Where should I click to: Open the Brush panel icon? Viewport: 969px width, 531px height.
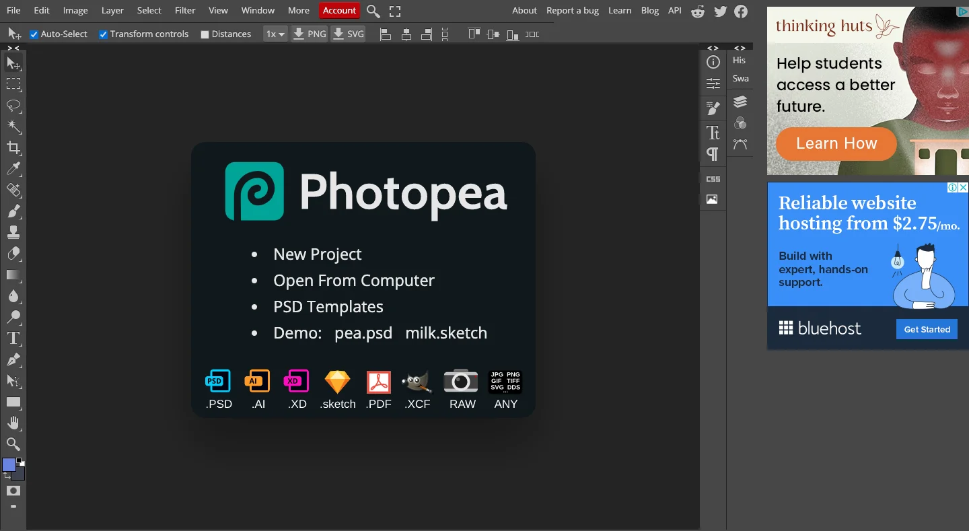(x=713, y=108)
